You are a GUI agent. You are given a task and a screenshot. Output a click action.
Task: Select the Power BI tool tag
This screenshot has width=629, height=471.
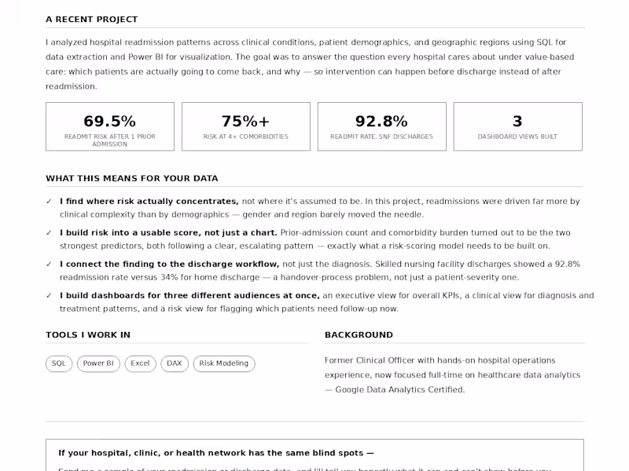98,363
